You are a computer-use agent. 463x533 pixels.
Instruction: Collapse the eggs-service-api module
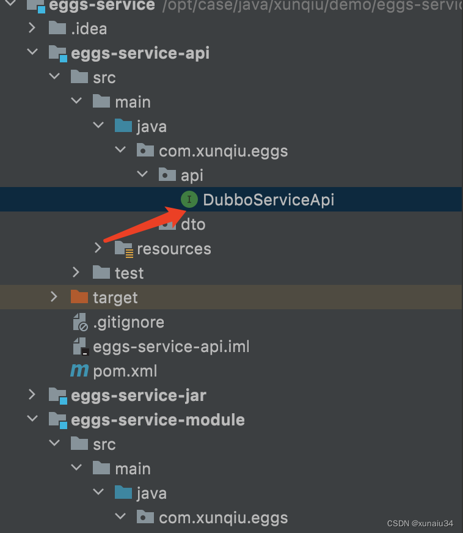click(x=32, y=53)
